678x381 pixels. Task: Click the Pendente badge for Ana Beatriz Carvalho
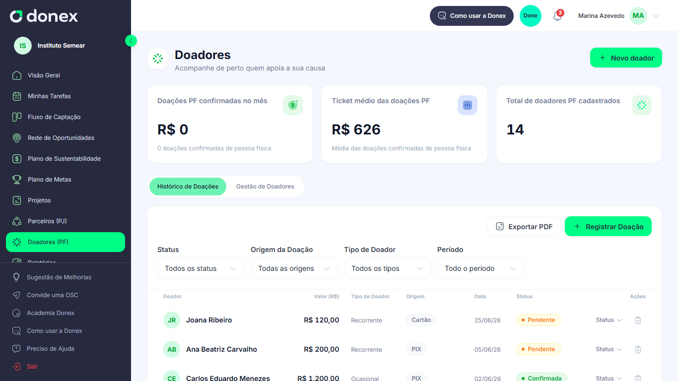click(539, 349)
